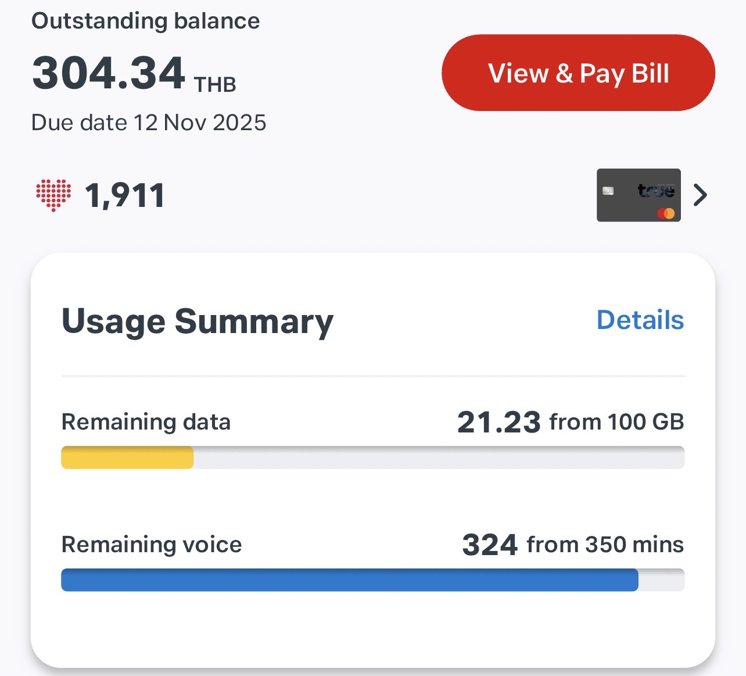This screenshot has width=746, height=676.
Task: Click the yellow remaining data progress bar
Action: click(x=372, y=457)
